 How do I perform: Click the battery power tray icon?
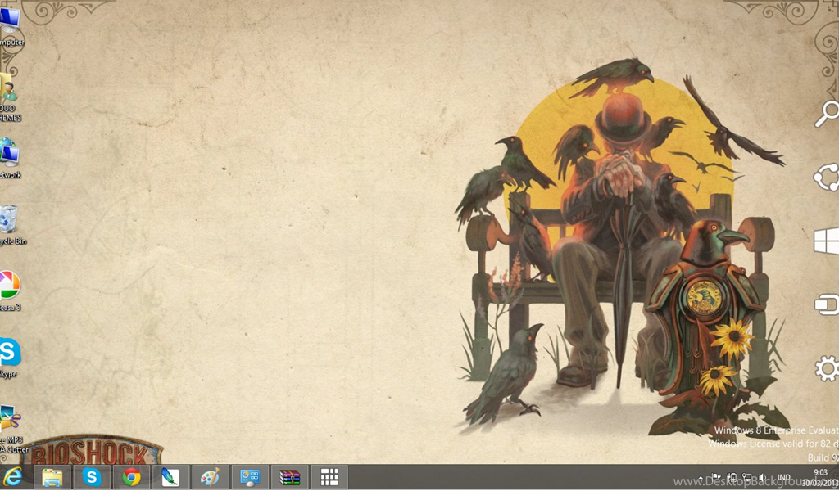(732, 477)
